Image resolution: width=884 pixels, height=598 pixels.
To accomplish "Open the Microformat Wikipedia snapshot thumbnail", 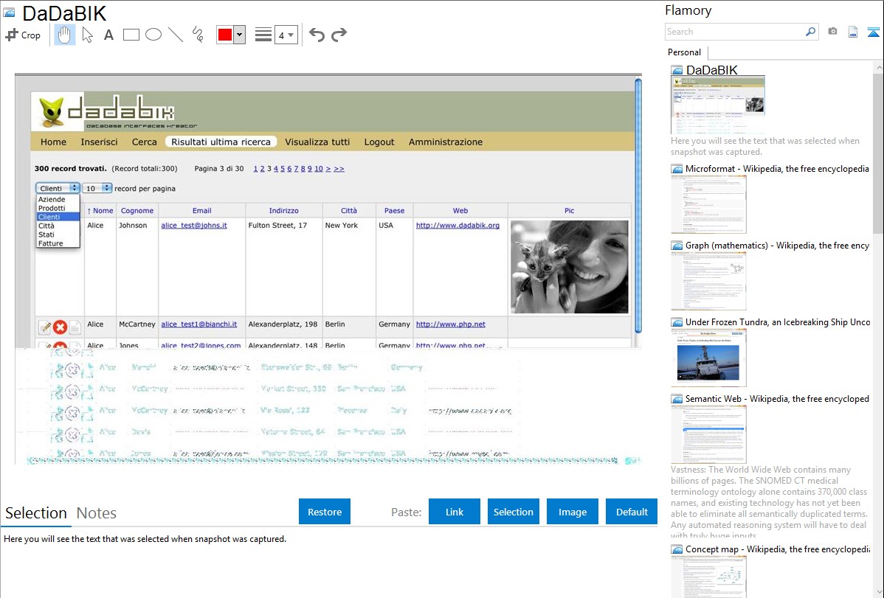I will click(x=708, y=204).
